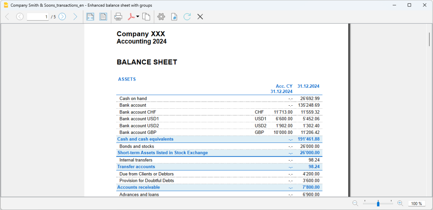Jump to last page arrow
Screen dimensions: 433x210
(75, 16)
